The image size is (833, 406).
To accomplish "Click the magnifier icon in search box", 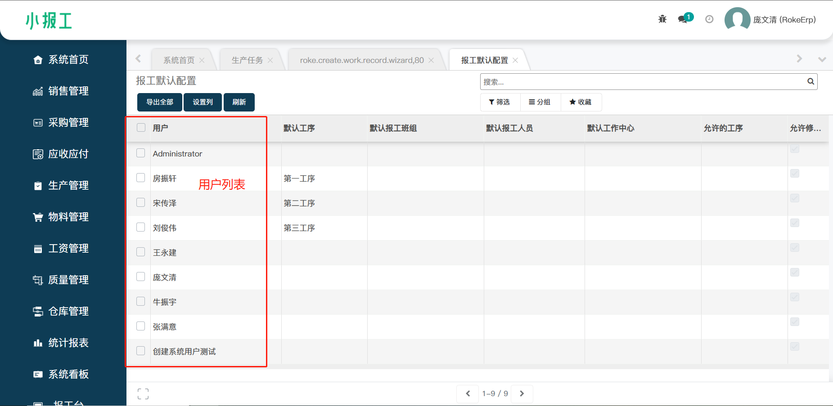I will tap(810, 81).
